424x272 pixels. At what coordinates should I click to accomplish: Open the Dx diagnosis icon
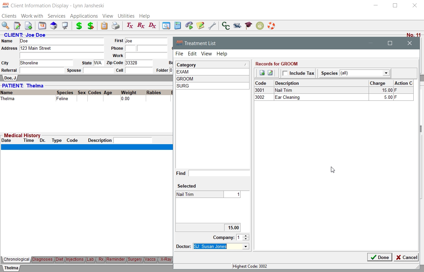point(152,26)
